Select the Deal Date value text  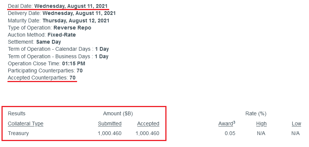[71, 6]
